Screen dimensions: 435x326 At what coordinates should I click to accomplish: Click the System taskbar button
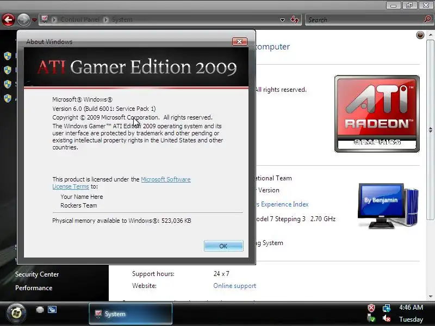tap(130, 314)
